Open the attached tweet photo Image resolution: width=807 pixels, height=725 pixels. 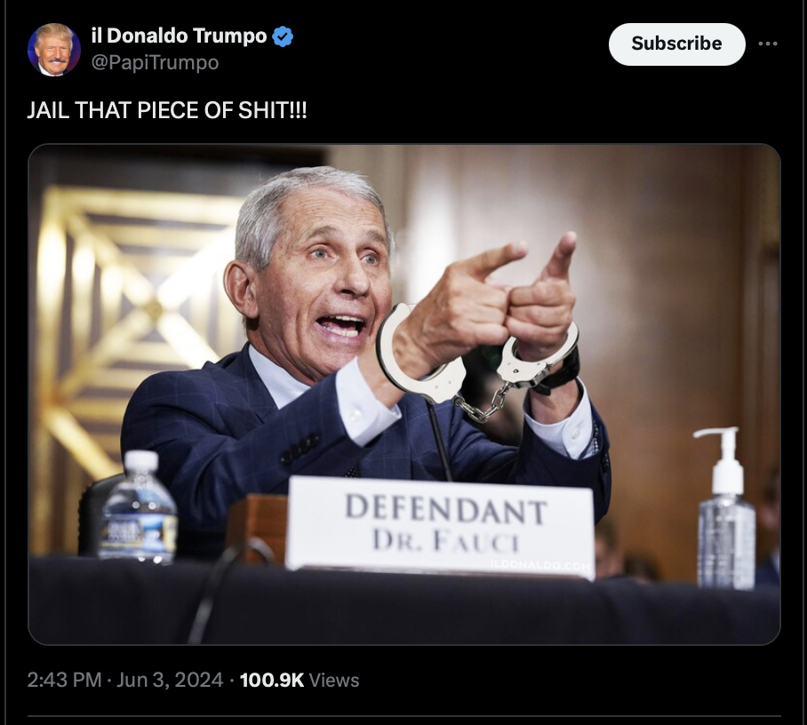point(404,394)
